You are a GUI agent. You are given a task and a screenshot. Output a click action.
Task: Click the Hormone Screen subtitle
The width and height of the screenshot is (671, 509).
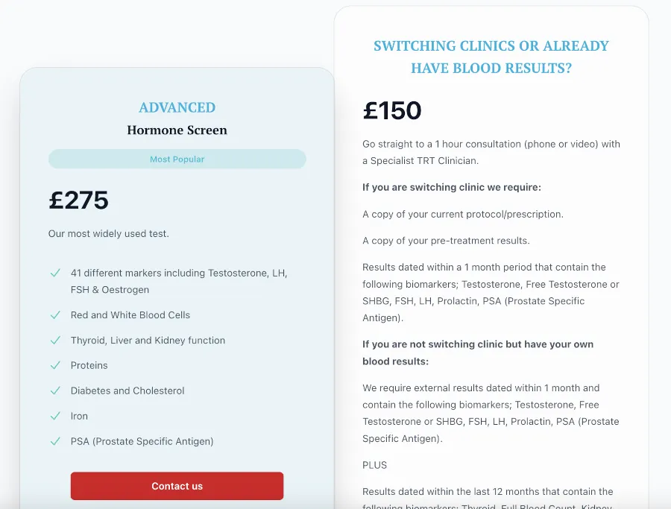pos(177,130)
